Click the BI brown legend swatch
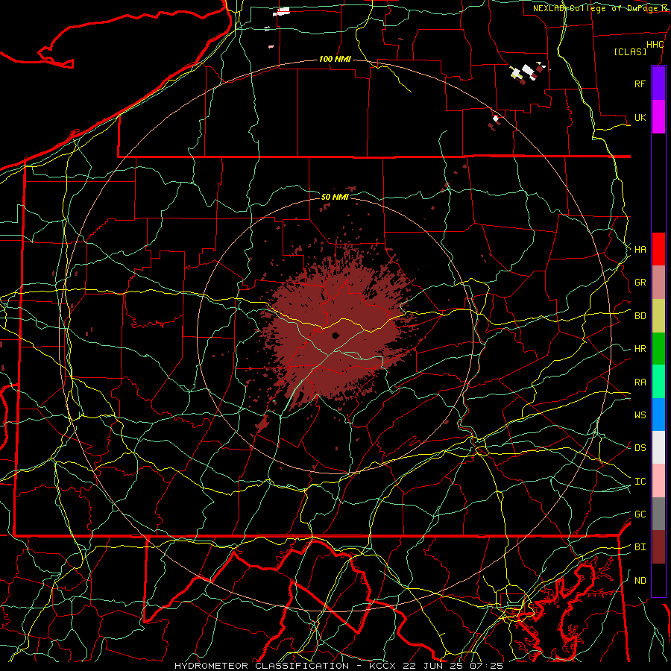671x671 pixels. pyautogui.click(x=658, y=547)
